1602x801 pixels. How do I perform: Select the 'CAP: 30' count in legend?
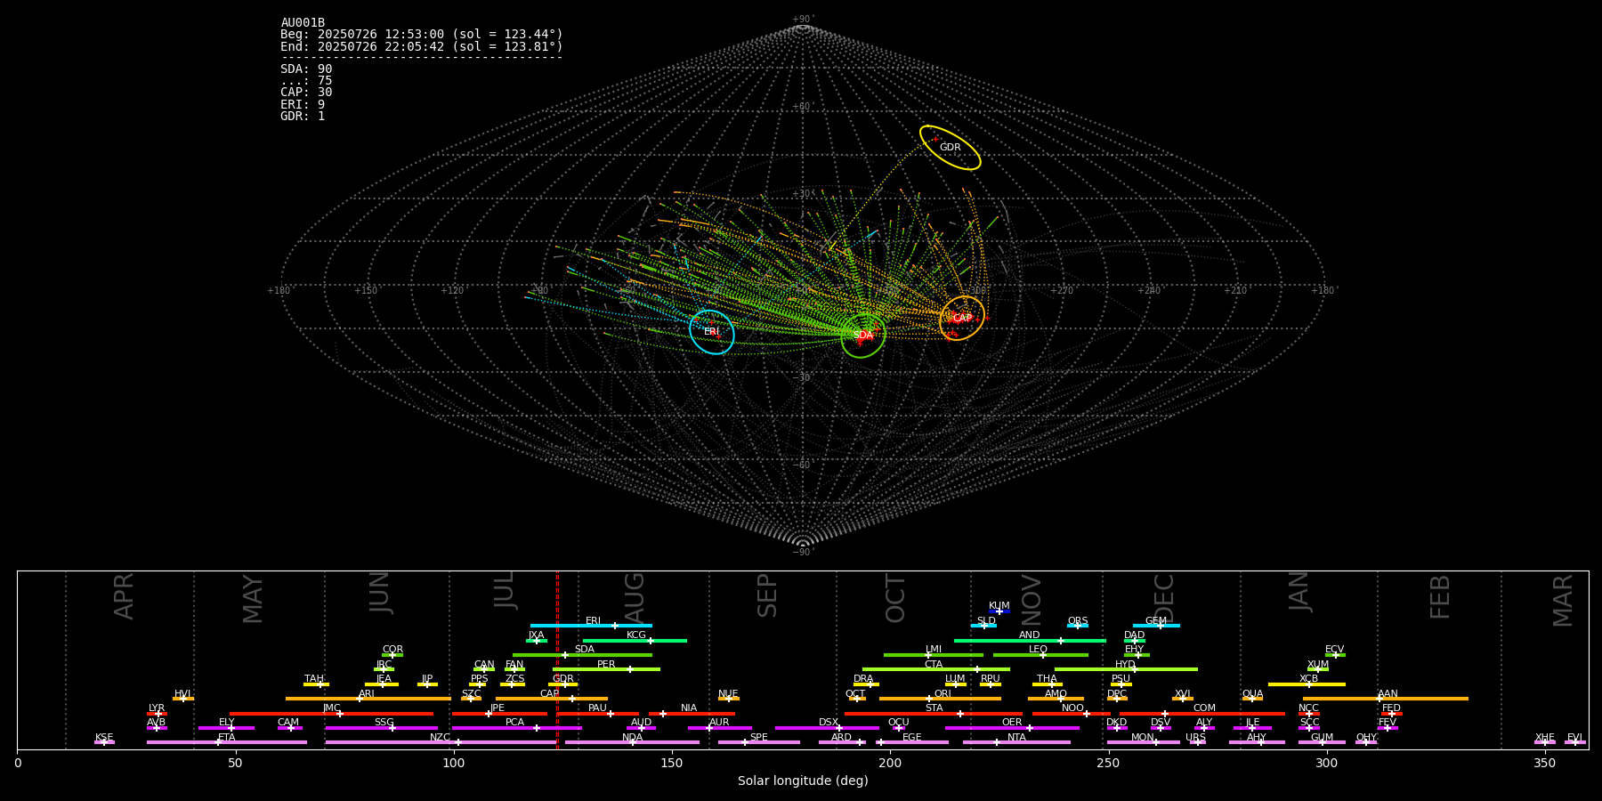pyautogui.click(x=306, y=93)
